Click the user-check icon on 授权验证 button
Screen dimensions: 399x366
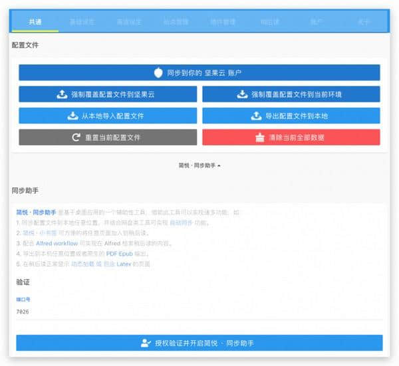(x=146, y=343)
